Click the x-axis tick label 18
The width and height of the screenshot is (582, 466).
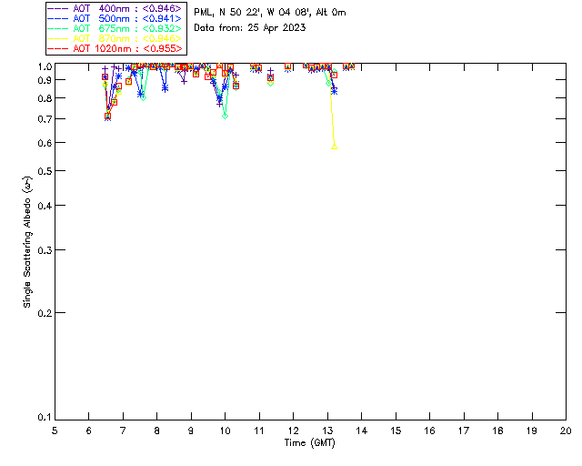click(497, 431)
